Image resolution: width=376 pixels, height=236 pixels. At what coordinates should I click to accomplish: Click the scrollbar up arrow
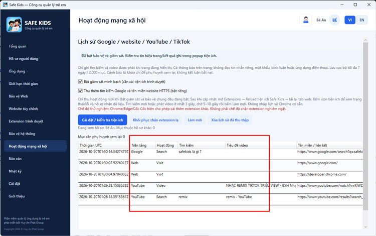[365, 40]
